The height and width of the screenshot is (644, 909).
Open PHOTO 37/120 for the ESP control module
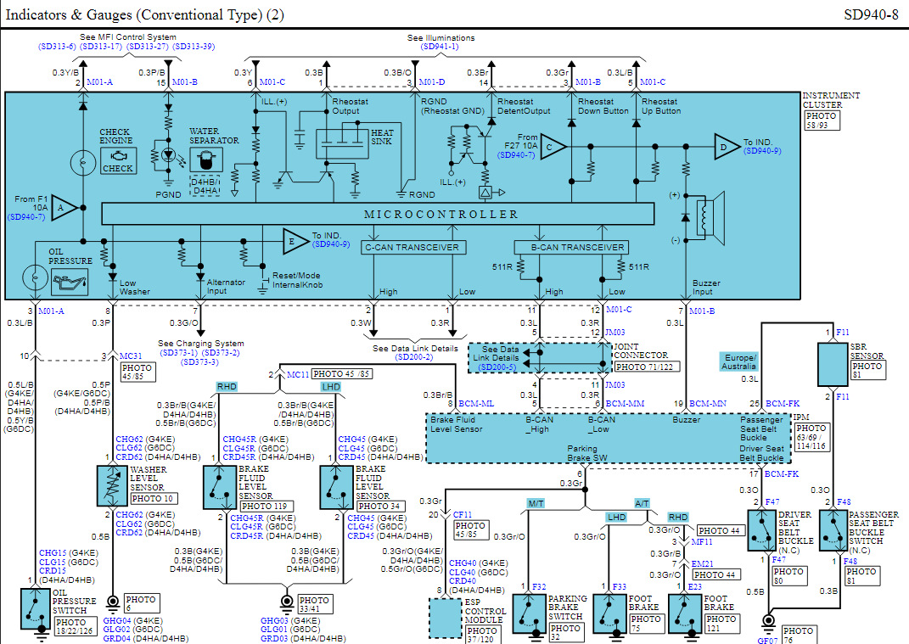point(482,635)
